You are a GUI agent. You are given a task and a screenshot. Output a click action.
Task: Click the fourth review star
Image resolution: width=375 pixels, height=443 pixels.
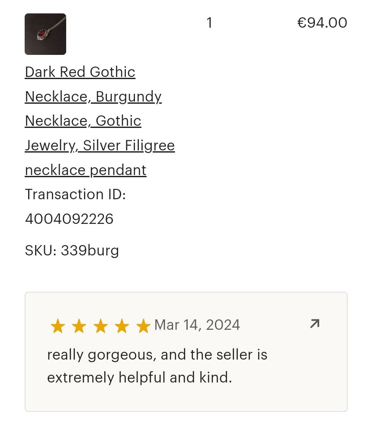click(122, 326)
